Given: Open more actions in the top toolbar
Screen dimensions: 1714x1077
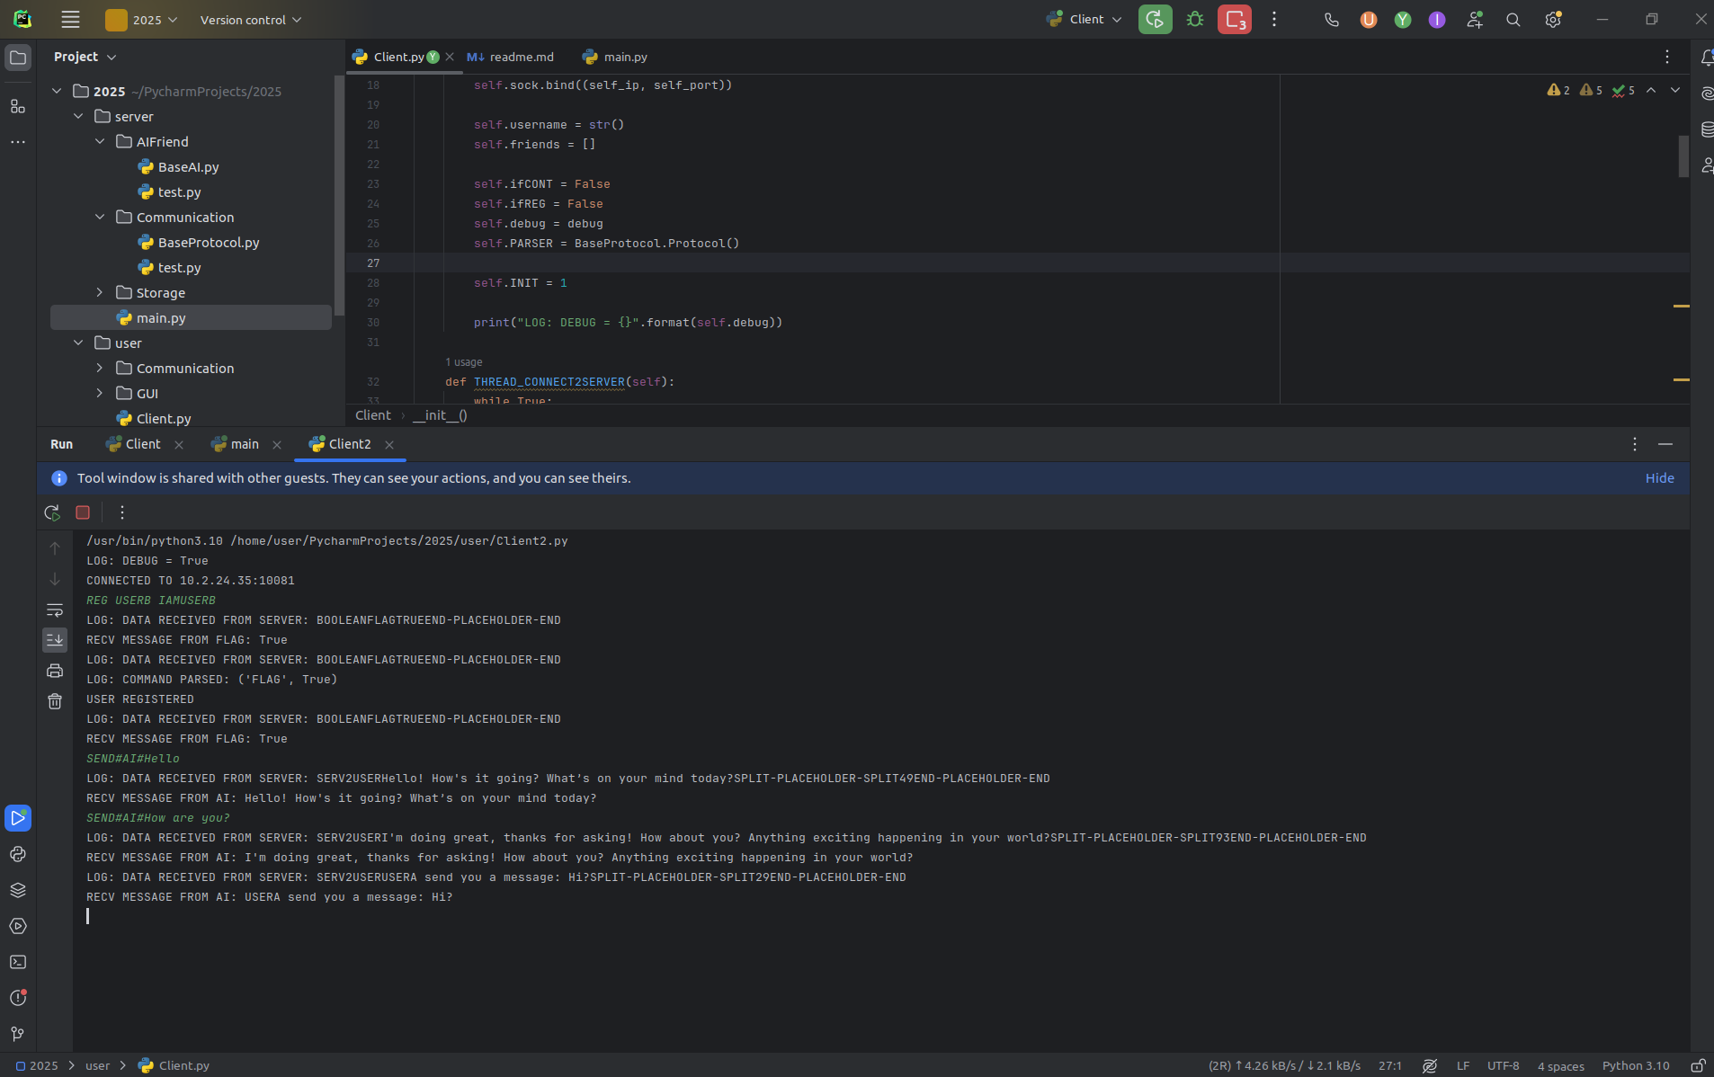Looking at the screenshot, I should [1274, 20].
